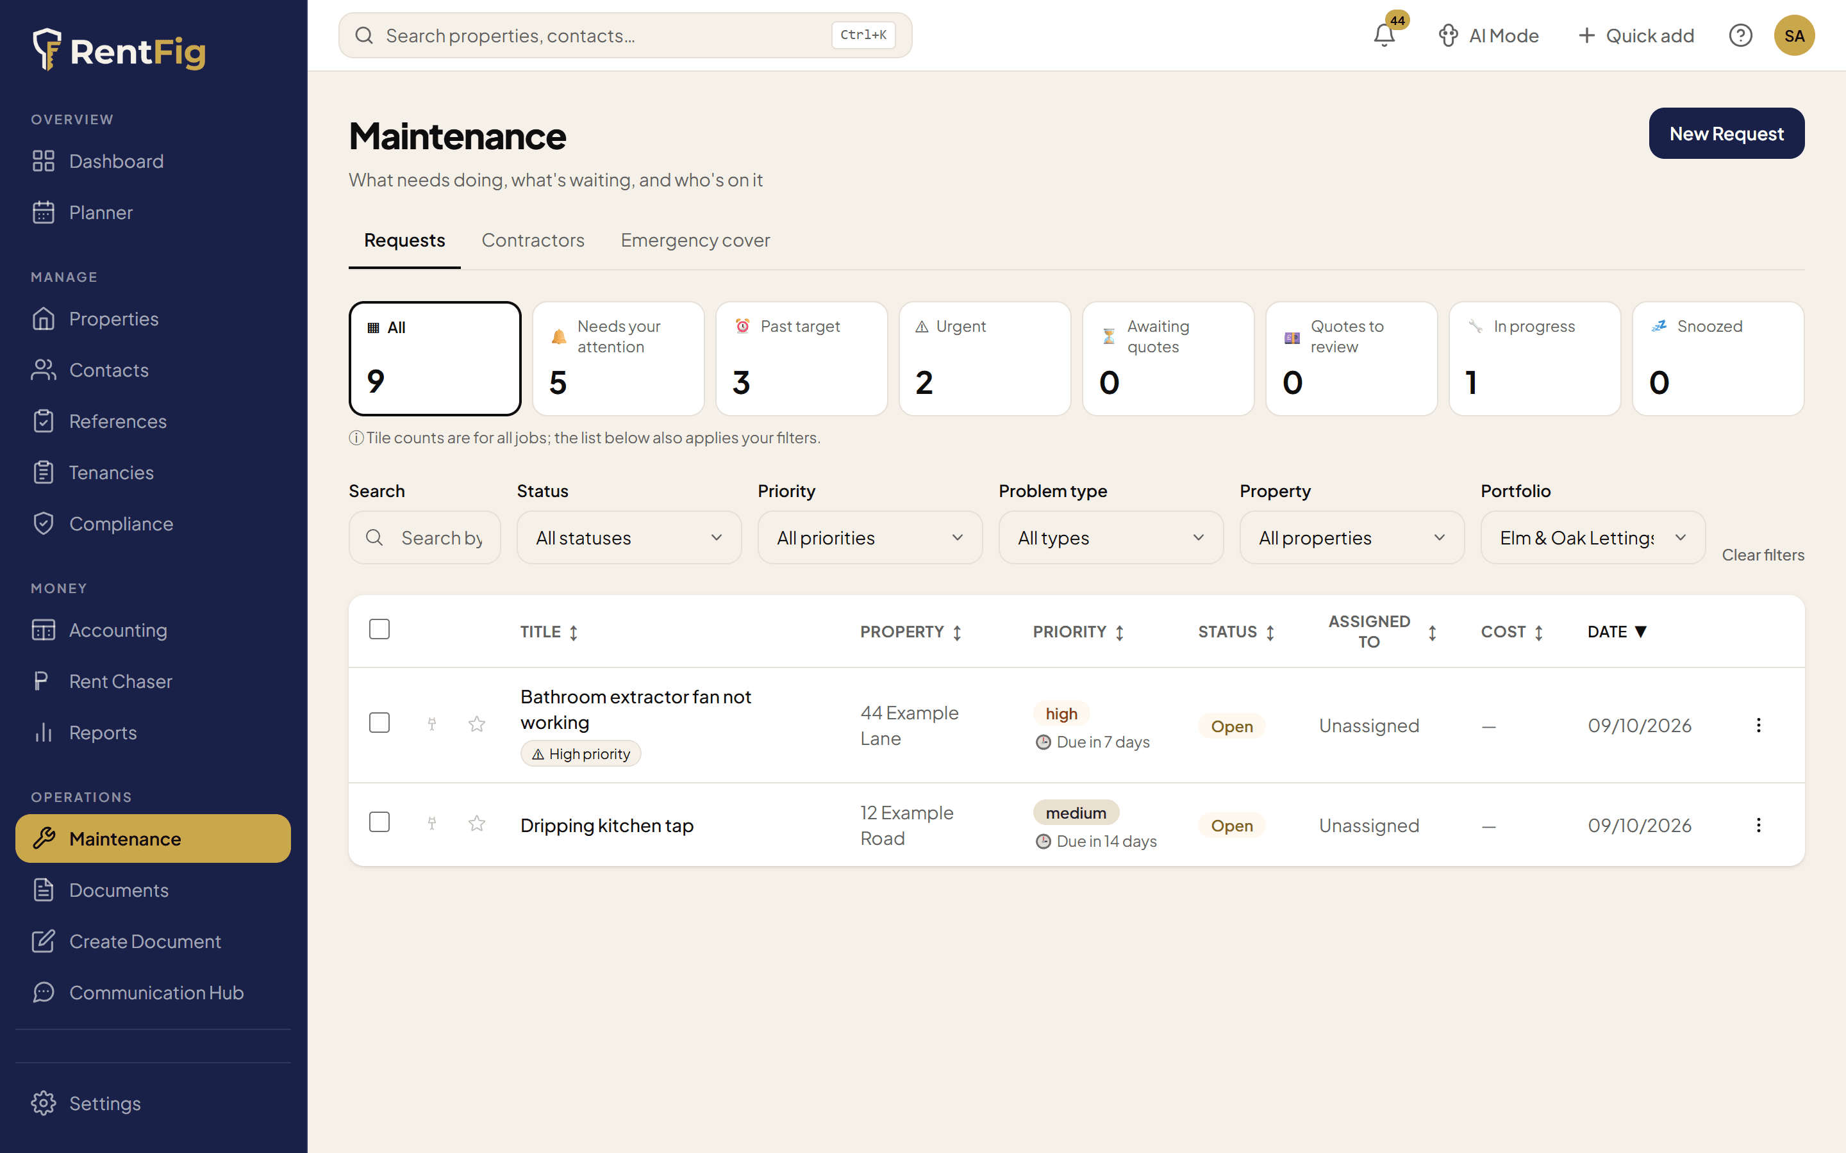This screenshot has height=1153, width=1846.
Task: Switch to the Contractors tab
Action: 533,240
